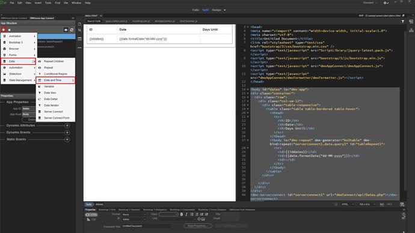
Task: Click the refresh App Structure icon
Action: coord(72,30)
